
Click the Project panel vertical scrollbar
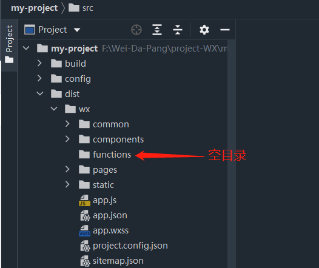pyautogui.click(x=232, y=154)
